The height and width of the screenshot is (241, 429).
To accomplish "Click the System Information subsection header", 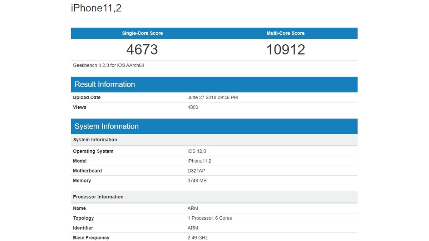I will [x=95, y=140].
